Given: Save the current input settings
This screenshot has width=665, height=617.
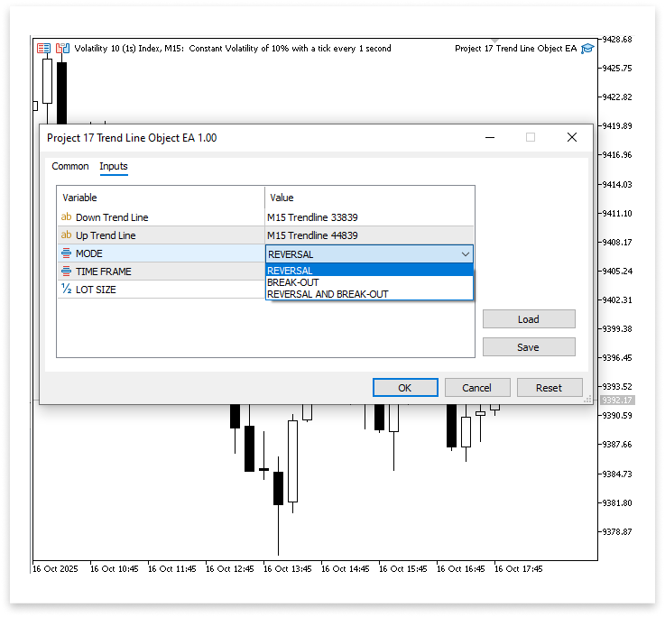Looking at the screenshot, I should (x=529, y=347).
